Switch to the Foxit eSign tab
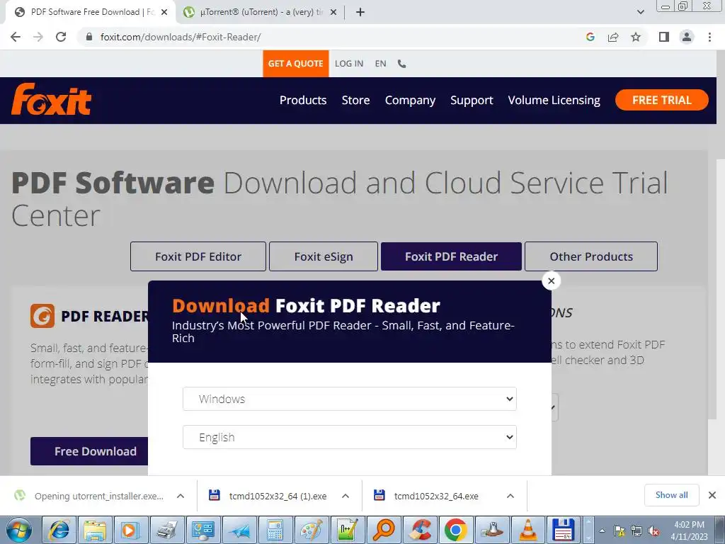 click(x=323, y=256)
